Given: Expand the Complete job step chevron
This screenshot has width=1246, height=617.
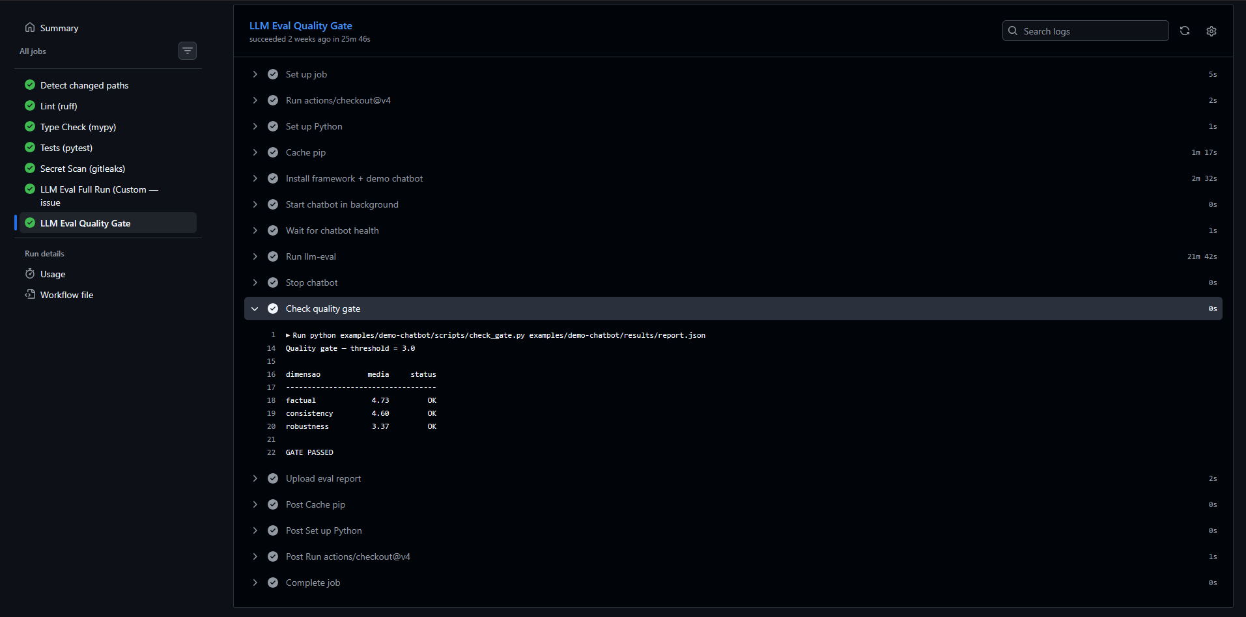Looking at the screenshot, I should pos(255,583).
